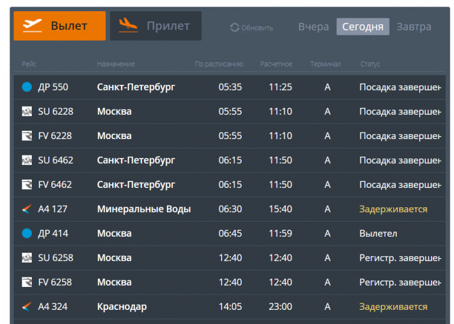Click the airline icon next to SU 6228
The width and height of the screenshot is (454, 324).
(27, 111)
